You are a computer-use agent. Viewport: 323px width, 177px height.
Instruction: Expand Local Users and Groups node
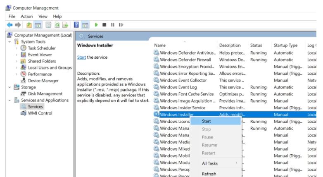click(x=17, y=68)
